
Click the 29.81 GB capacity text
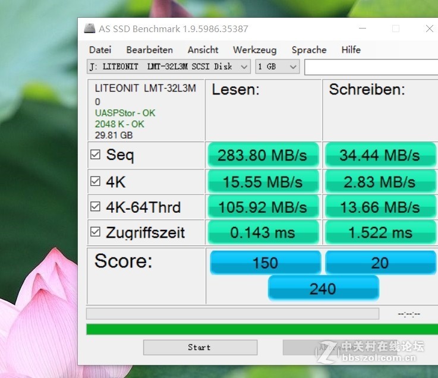pos(114,136)
